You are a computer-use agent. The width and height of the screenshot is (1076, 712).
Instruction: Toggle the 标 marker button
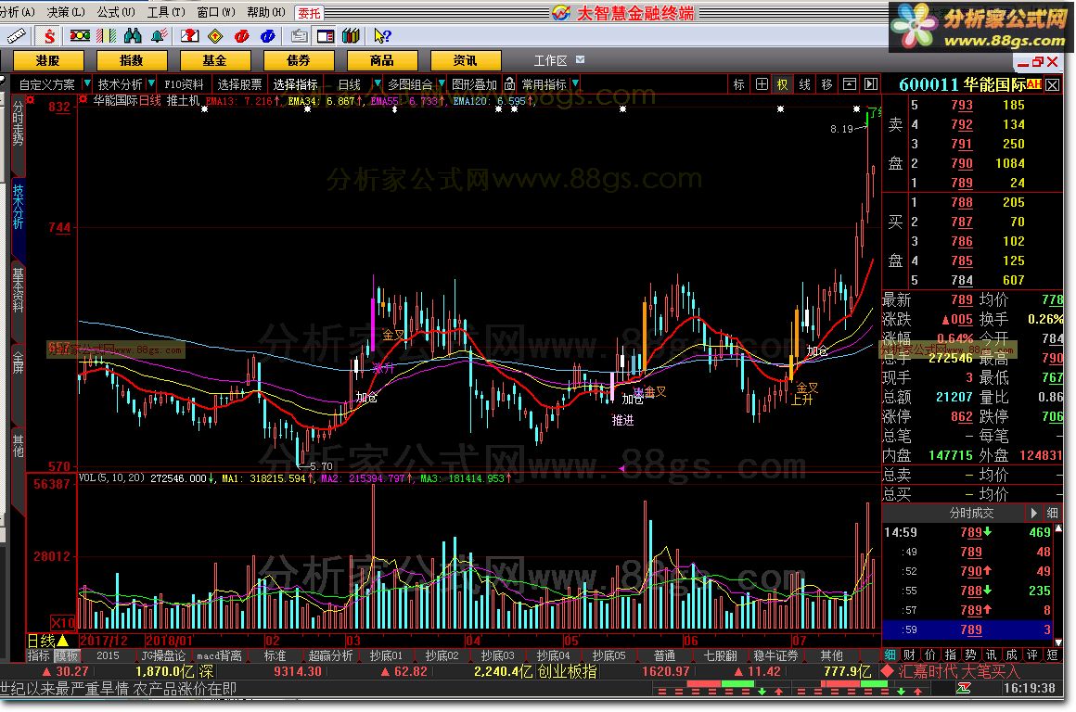(739, 83)
